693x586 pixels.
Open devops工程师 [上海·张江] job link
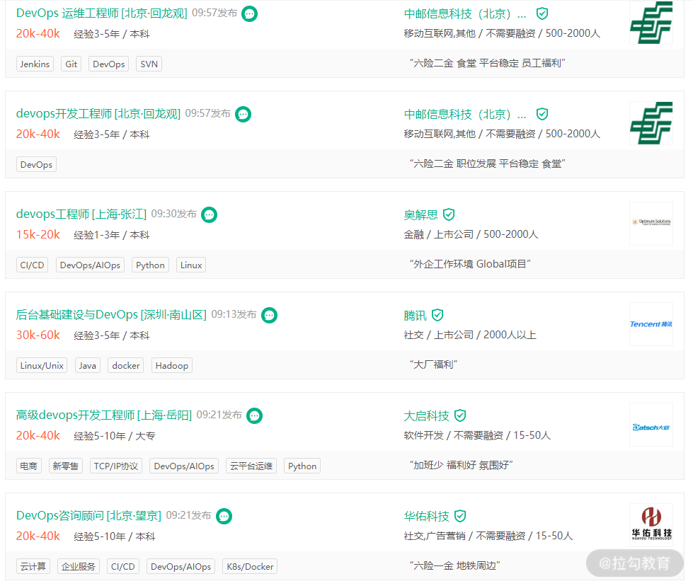click(x=81, y=214)
